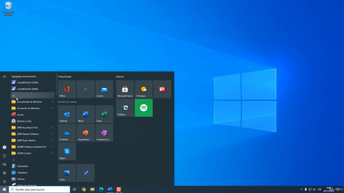Open Google Chrome from the taskbar
This screenshot has height=193, width=344.
pos(84,189)
